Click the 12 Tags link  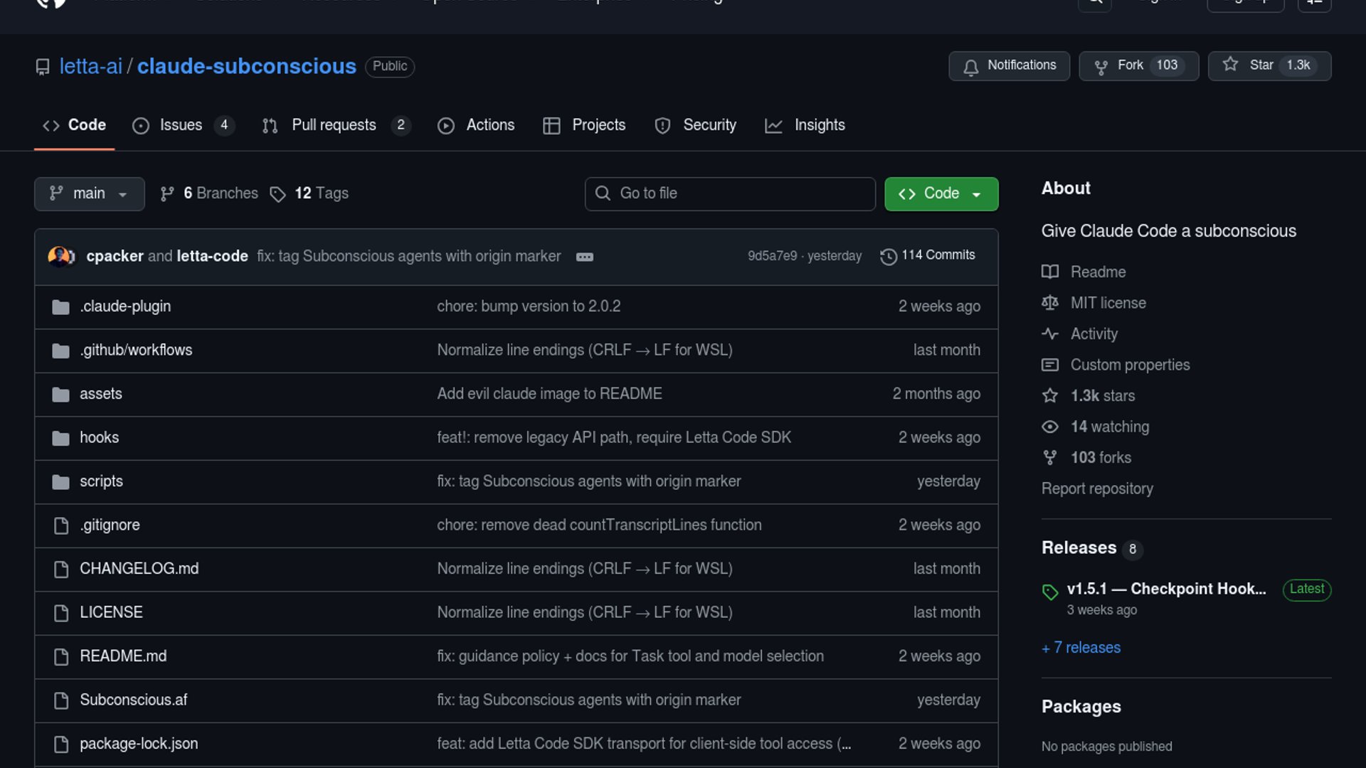coord(321,193)
